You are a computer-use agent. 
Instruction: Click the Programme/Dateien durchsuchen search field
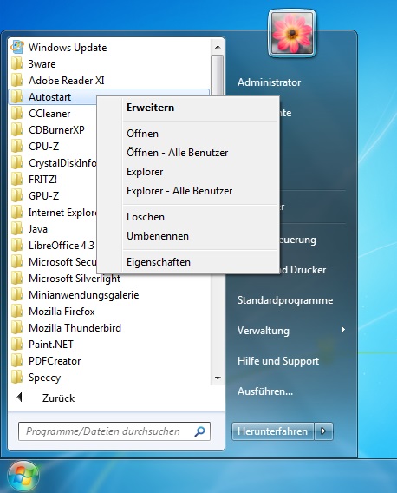coord(114,431)
